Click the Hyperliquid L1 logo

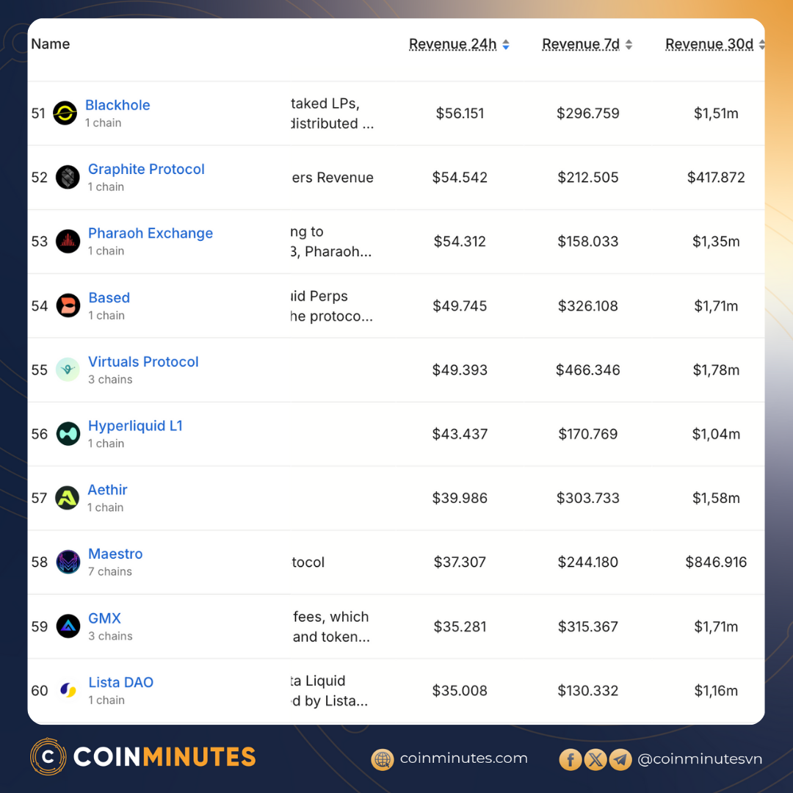pos(68,434)
